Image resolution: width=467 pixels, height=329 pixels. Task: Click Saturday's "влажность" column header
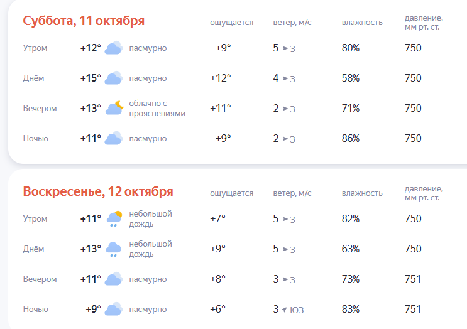[x=362, y=23]
